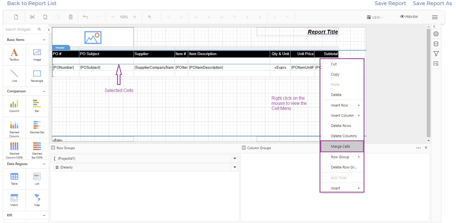Screen dimensions: 456x223
Task: Choose Copy from the context menu
Action: point(342,74)
